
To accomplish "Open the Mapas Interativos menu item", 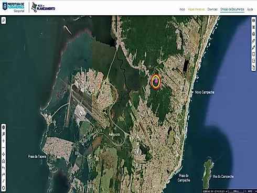I will pyautogui.click(x=196, y=9).
